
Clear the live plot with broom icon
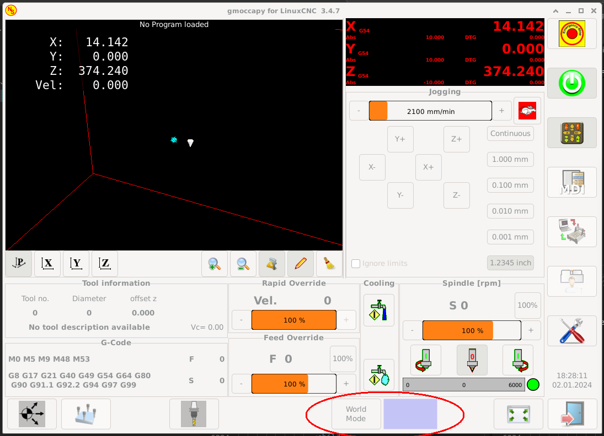[329, 264]
